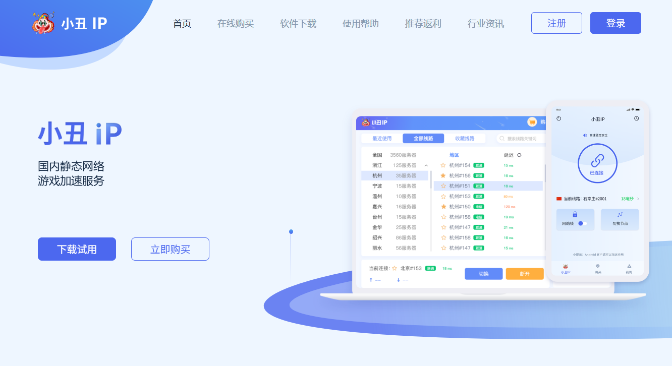Screen dimensions: 672x366
Task: Favorite 杭州#154 with its star
Action: [x=443, y=165]
